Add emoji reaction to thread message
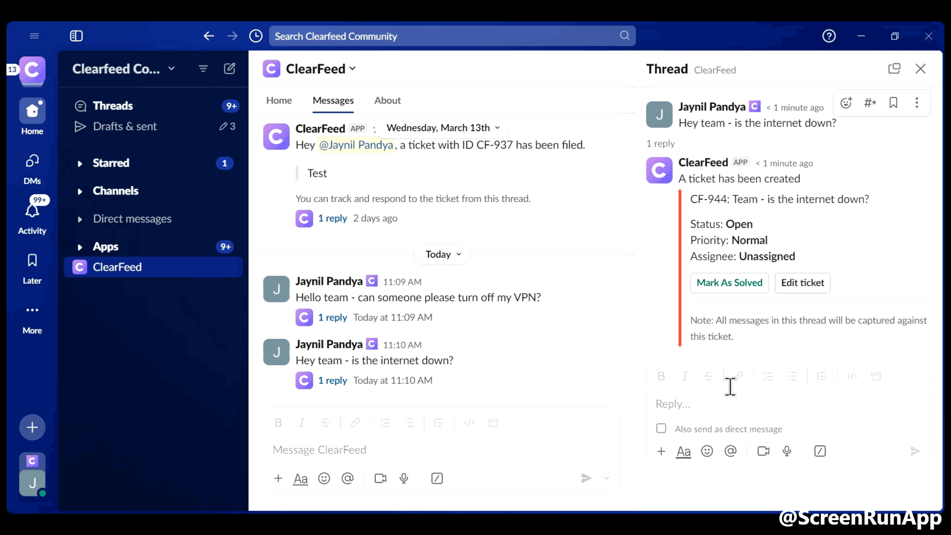 coord(846,103)
